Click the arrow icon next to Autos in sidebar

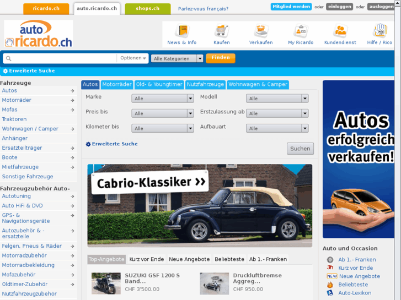pyautogui.click(x=72, y=91)
